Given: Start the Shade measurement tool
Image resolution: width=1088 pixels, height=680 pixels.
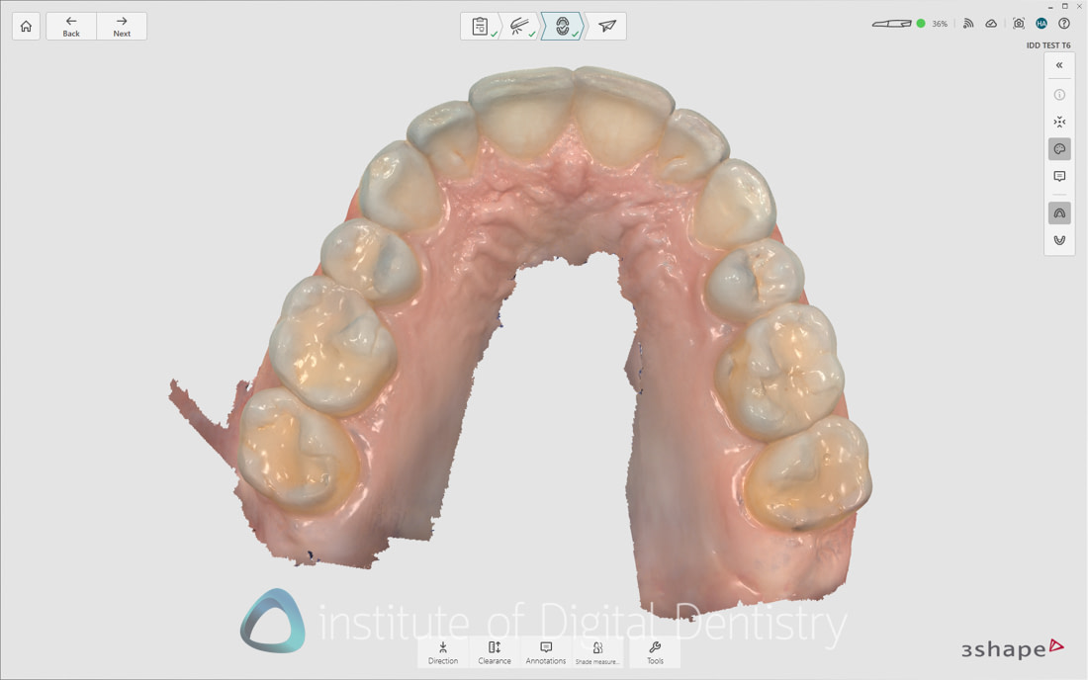Looking at the screenshot, I should click(597, 652).
